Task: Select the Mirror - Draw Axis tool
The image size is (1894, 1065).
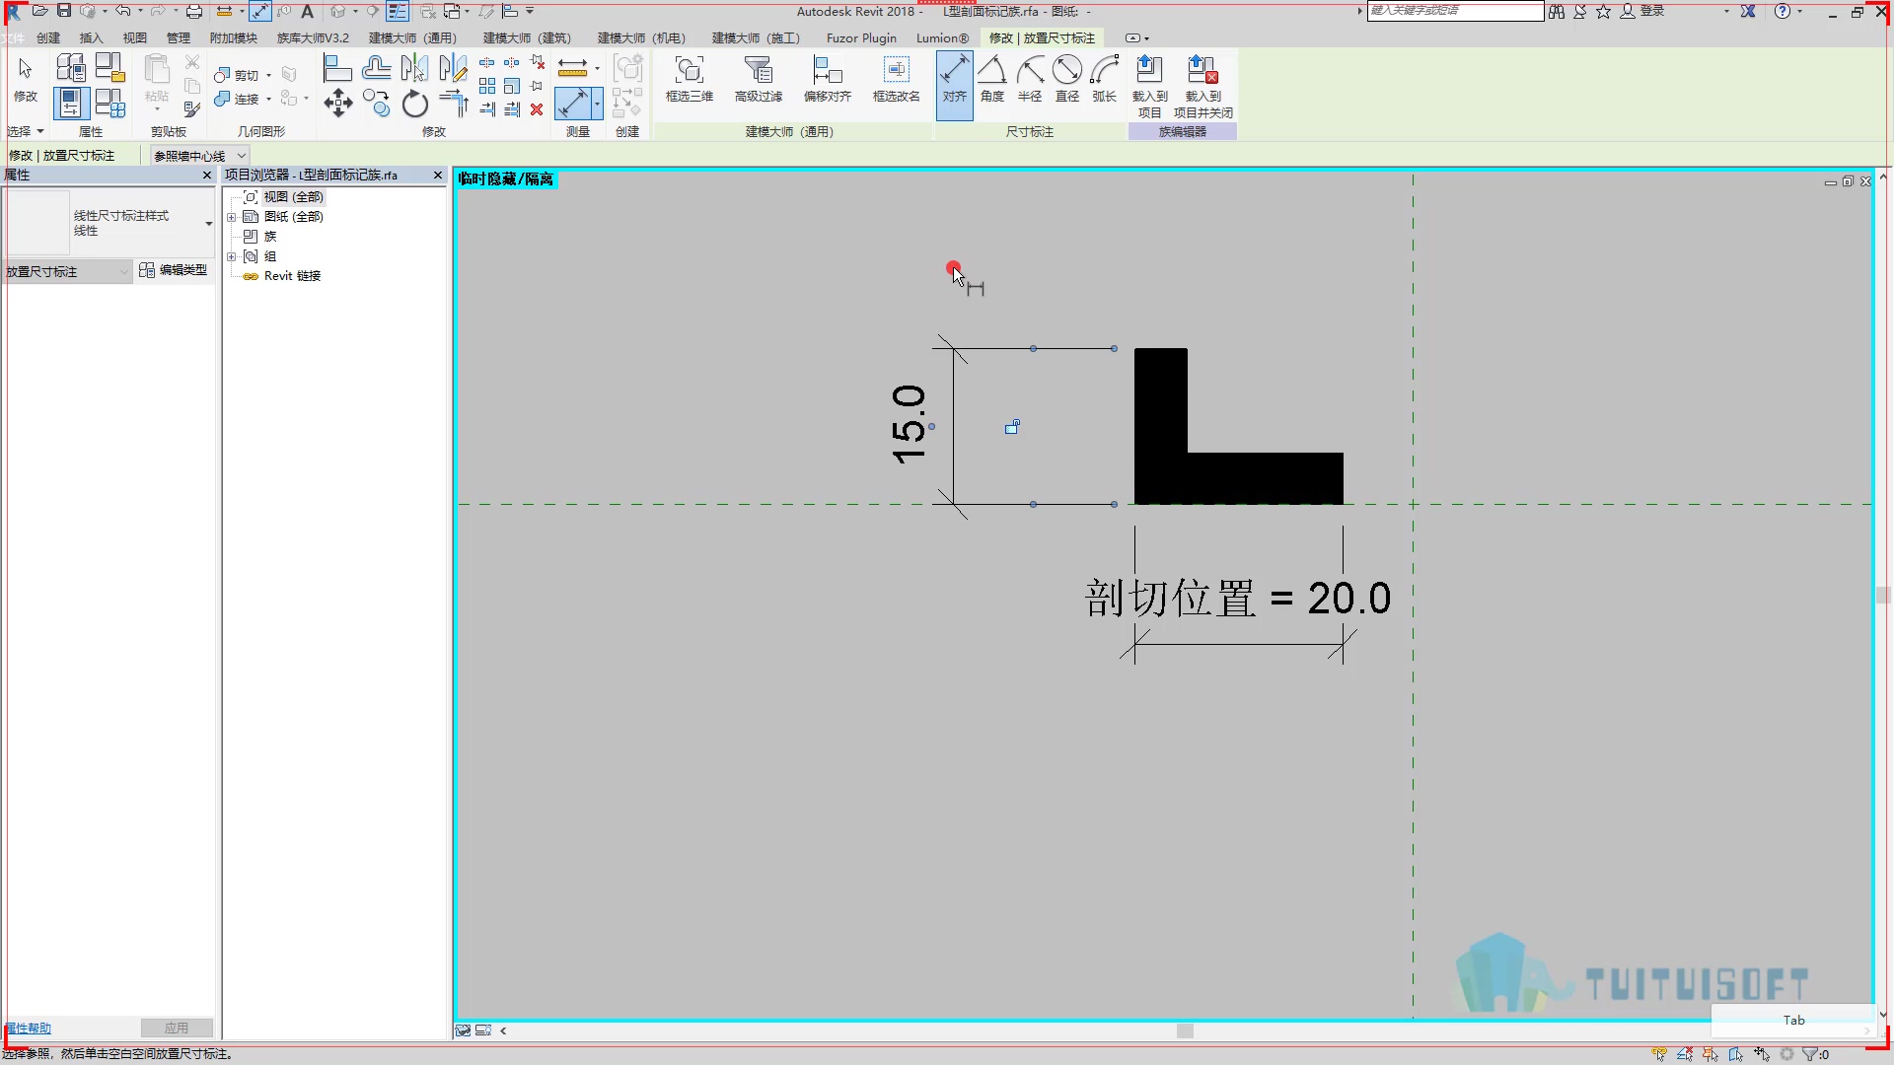Action: [453, 68]
